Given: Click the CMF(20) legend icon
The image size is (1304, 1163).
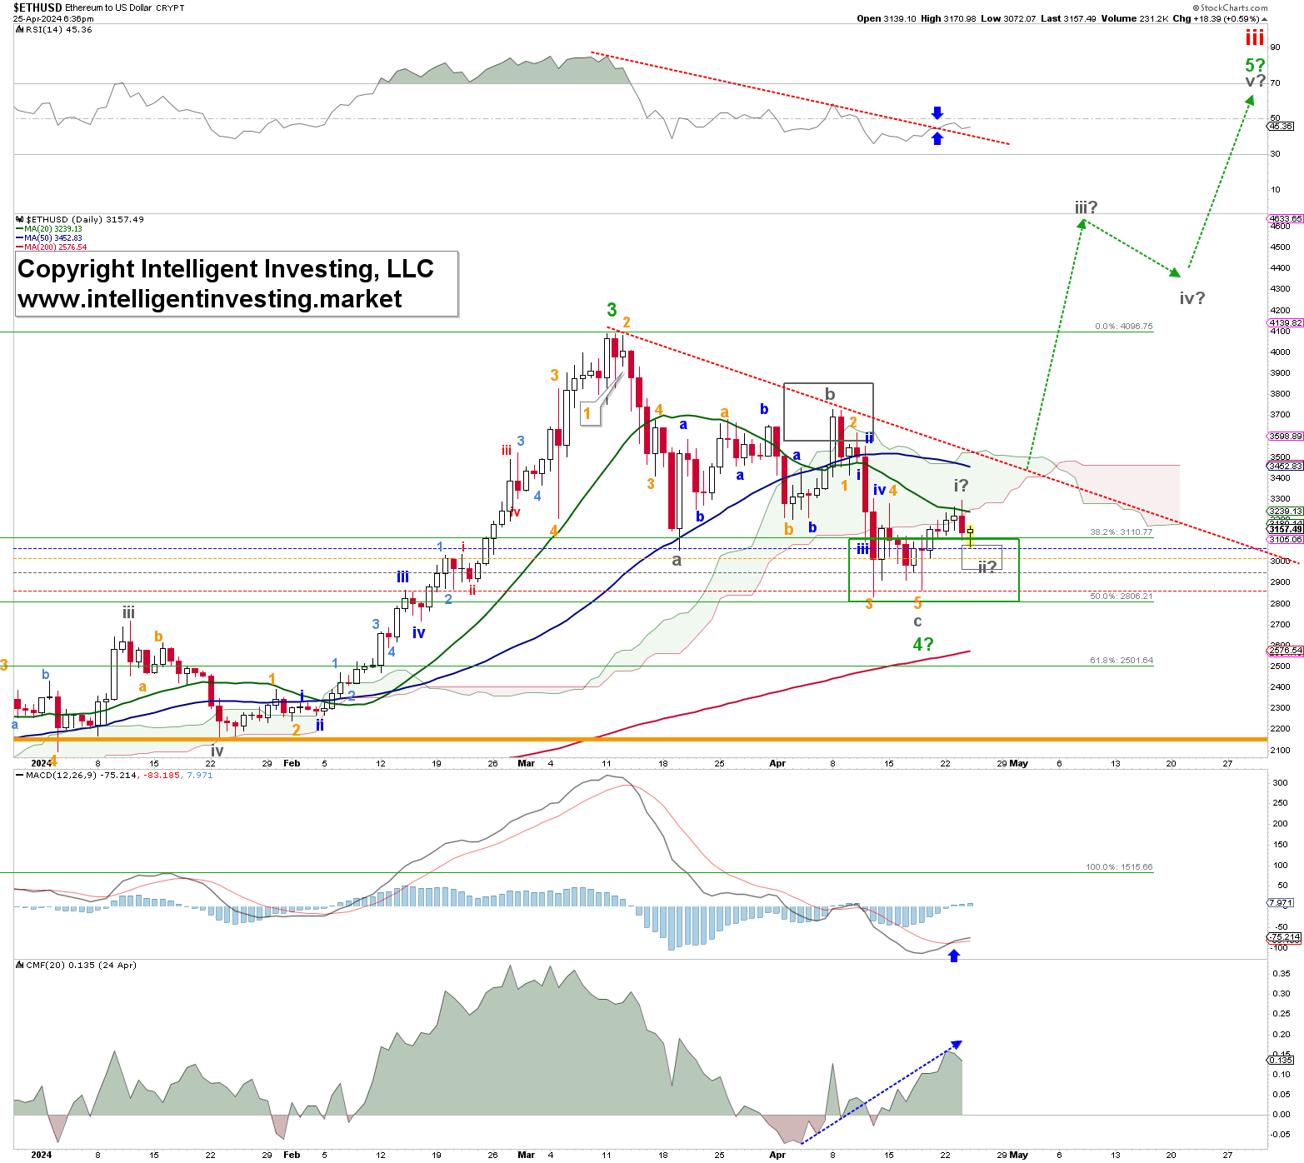Looking at the screenshot, I should click(x=20, y=965).
